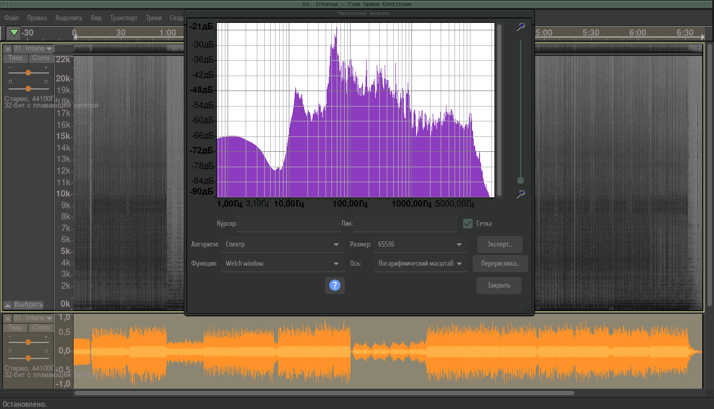Click the Выбрать button on the spectrogram track
Screen dimensions: 714x409
coord(28,305)
